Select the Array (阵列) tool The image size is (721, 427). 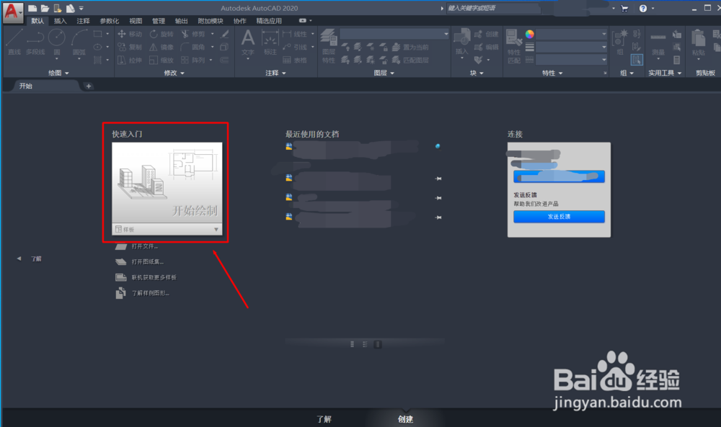point(193,60)
